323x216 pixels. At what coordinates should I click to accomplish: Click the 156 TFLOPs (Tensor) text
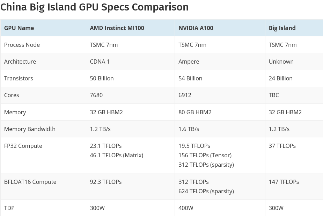pyautogui.click(x=205, y=156)
